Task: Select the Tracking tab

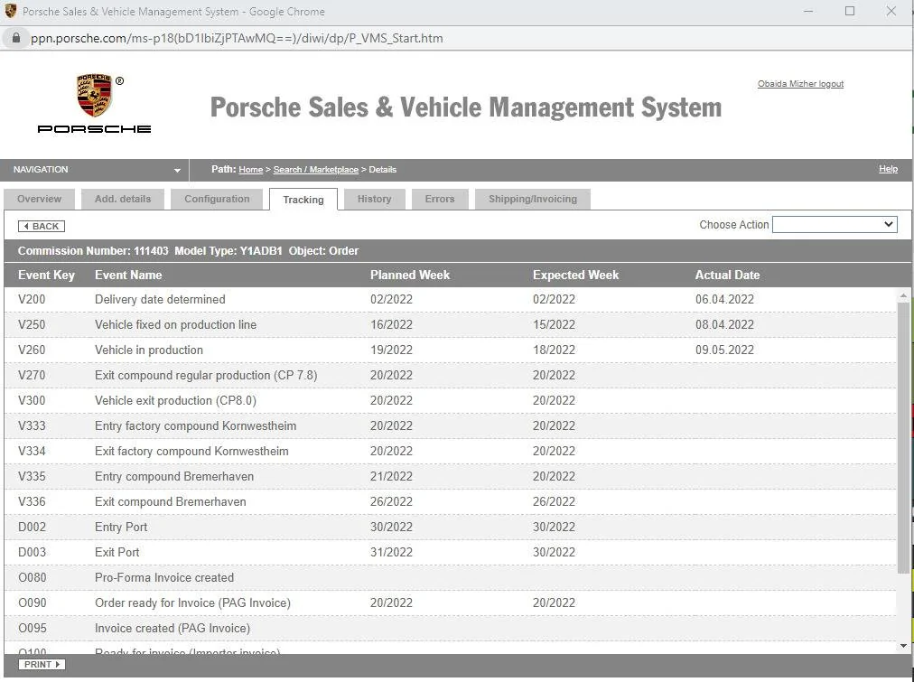Action: click(x=303, y=200)
